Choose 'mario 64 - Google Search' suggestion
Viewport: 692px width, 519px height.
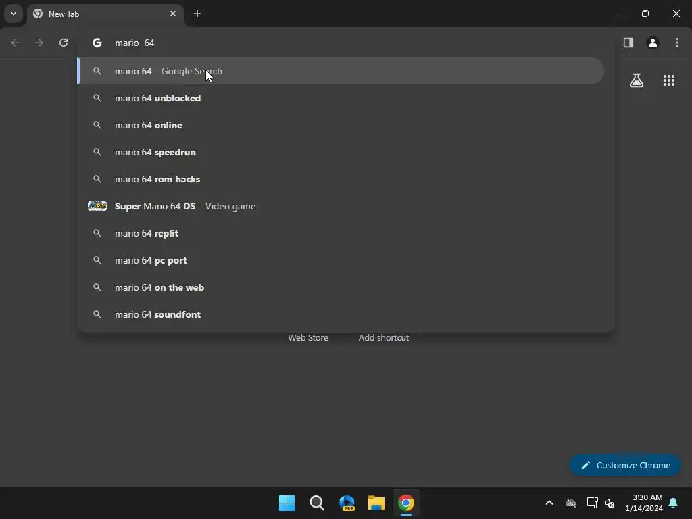(341, 71)
